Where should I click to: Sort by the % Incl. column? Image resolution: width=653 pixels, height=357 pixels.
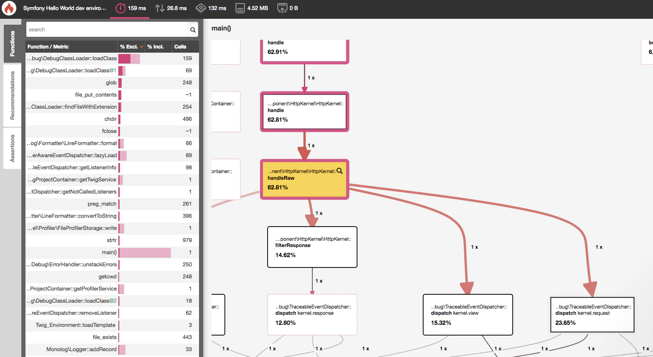pos(156,47)
